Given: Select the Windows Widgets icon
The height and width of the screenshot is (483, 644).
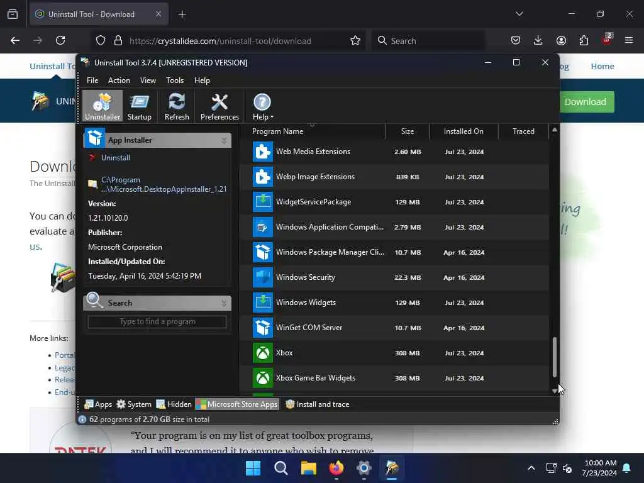Looking at the screenshot, I should (x=263, y=303).
